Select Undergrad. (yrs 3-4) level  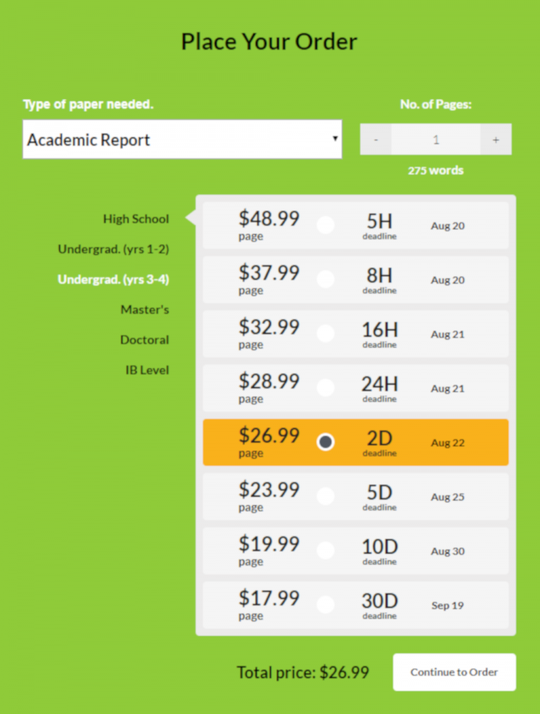(113, 280)
